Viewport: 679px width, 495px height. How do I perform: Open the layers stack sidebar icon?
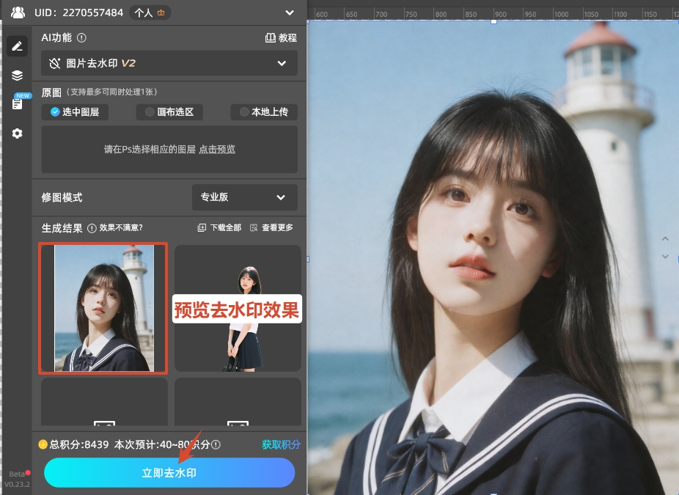(17, 75)
